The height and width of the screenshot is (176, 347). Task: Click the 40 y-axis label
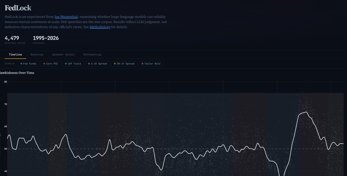5,171
